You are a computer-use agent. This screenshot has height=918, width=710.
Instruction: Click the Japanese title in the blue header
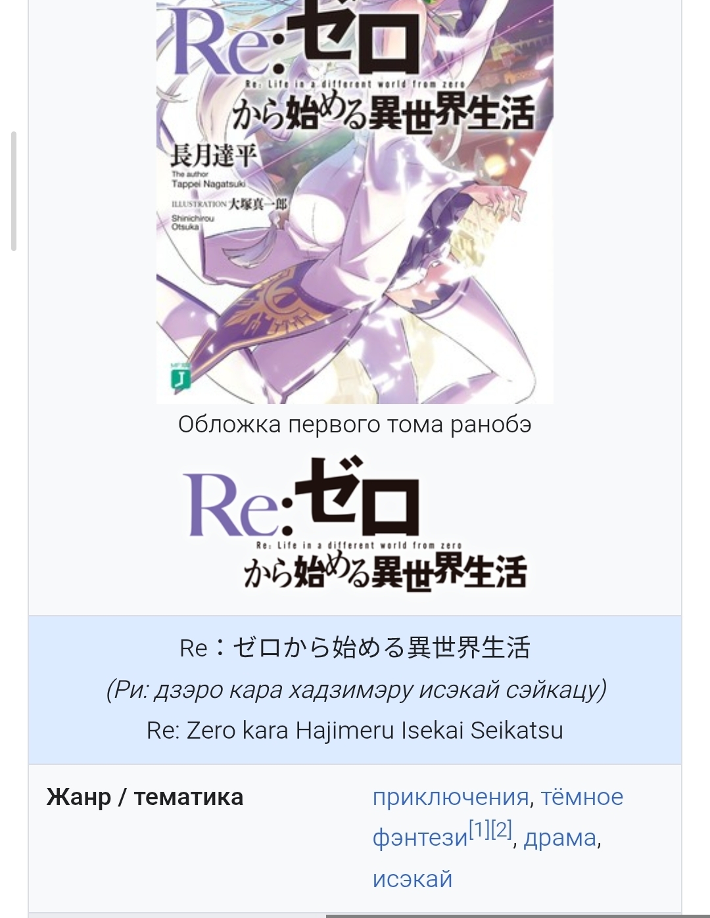pyautogui.click(x=355, y=647)
